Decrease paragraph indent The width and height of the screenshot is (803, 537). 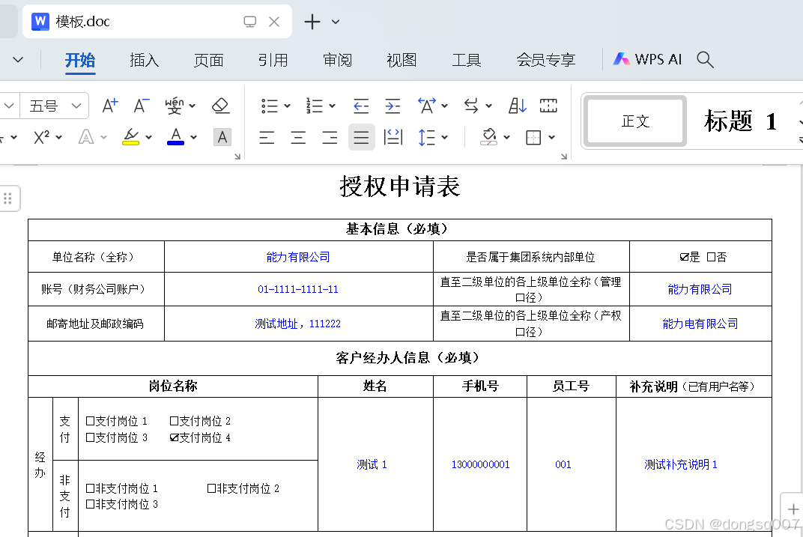(361, 106)
